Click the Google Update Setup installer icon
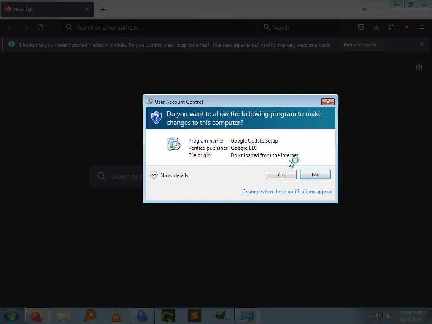 (173, 144)
